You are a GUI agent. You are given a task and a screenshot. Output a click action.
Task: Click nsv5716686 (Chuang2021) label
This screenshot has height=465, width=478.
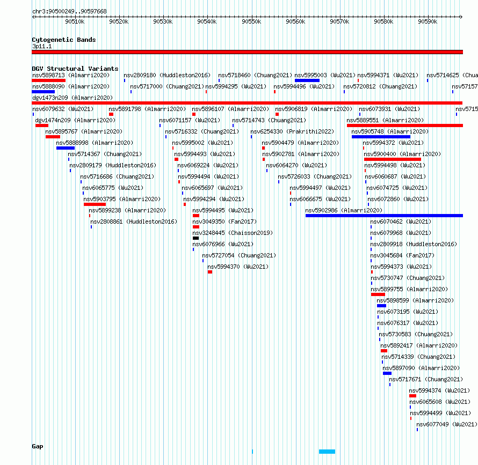coord(118,176)
